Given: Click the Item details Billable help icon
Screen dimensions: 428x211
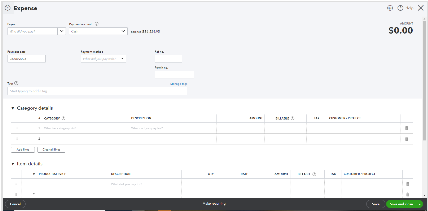Looking at the screenshot, I should [314, 174].
